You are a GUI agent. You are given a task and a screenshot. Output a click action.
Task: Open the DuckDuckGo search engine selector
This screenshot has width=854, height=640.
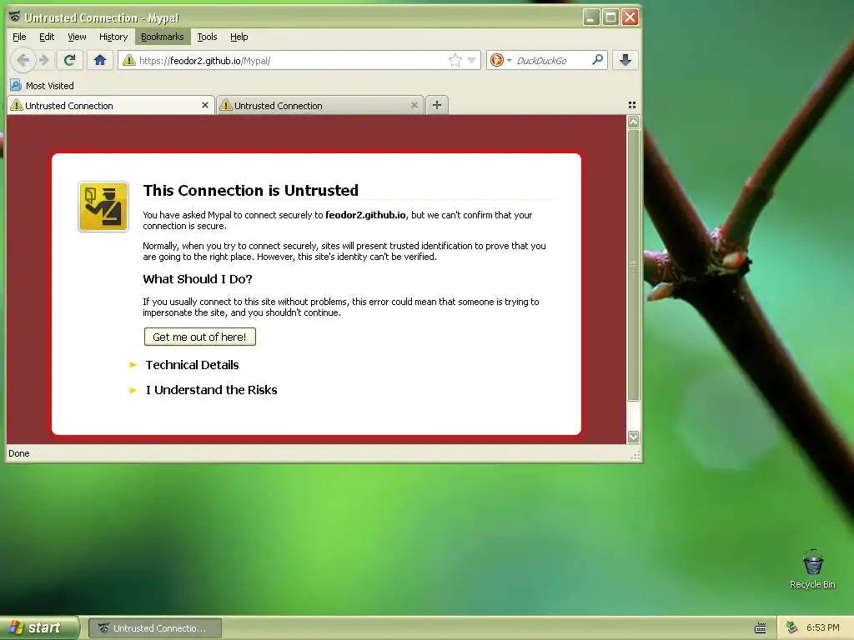(500, 60)
